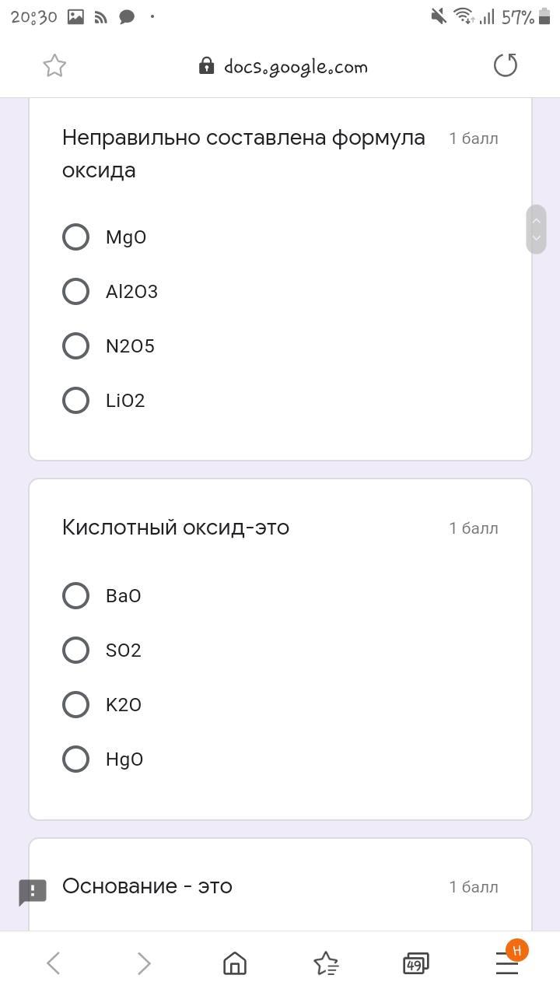Go forward with browser forward arrow
The image size is (560, 996).
tap(144, 963)
